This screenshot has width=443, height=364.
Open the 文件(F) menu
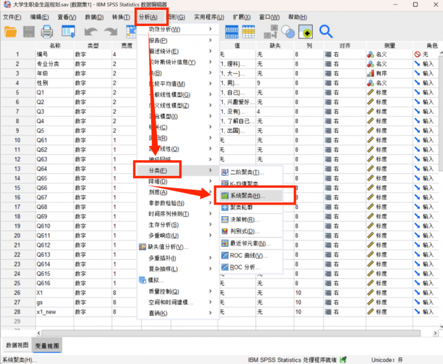12,17
